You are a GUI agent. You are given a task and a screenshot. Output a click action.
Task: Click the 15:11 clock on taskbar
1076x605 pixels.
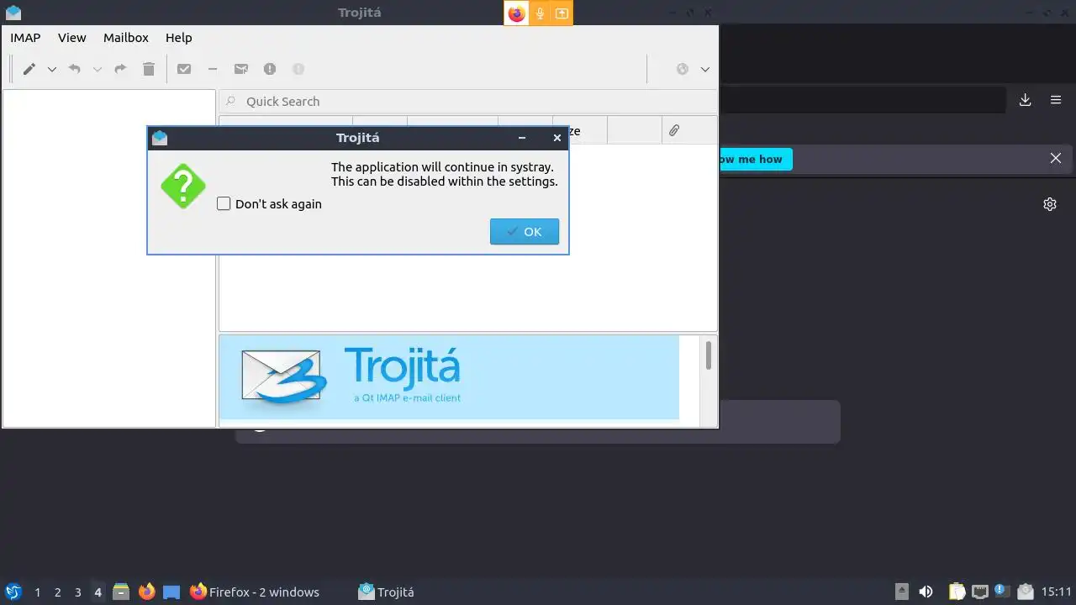[1057, 592]
